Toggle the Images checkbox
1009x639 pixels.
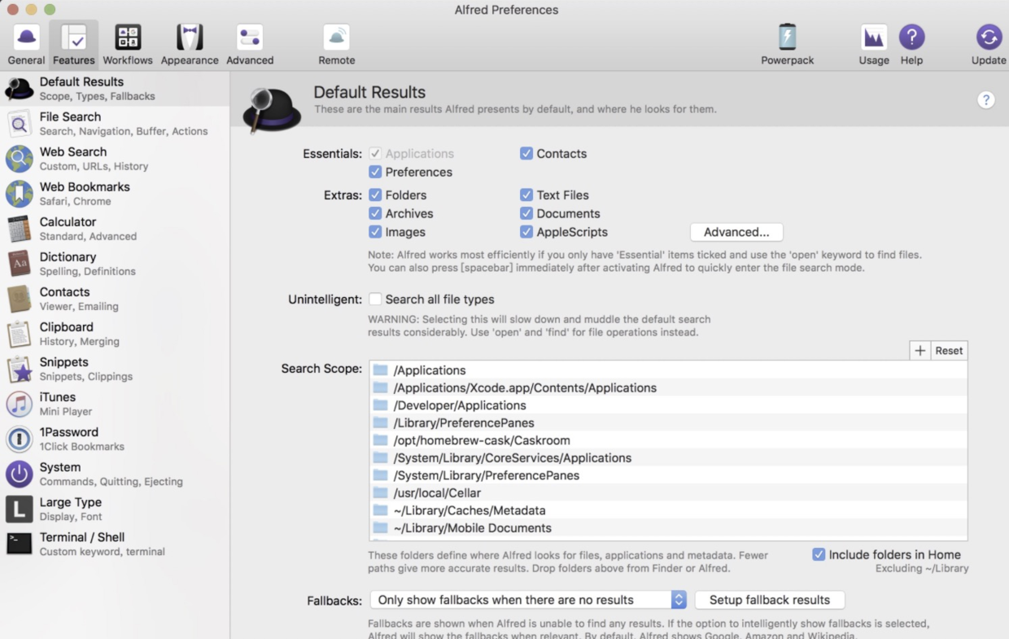[x=375, y=232]
